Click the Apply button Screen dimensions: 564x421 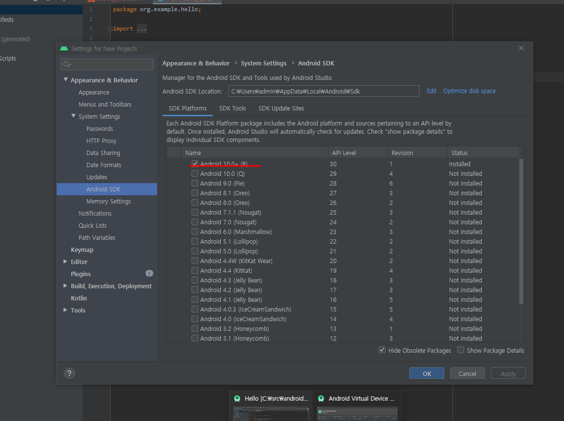pos(508,374)
